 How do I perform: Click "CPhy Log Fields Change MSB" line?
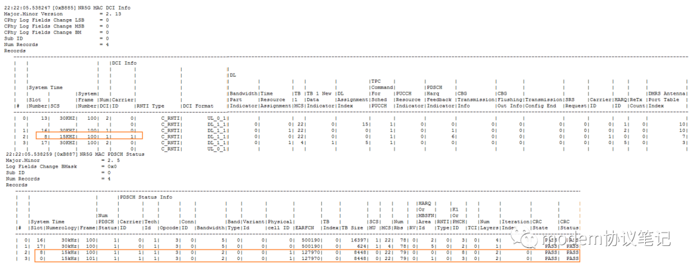(x=56, y=26)
